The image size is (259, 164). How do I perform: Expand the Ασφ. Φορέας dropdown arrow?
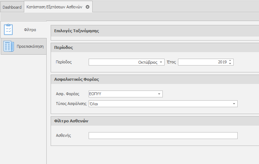(159, 94)
